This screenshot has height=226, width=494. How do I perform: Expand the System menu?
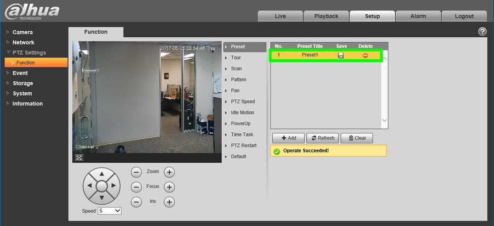click(x=22, y=93)
